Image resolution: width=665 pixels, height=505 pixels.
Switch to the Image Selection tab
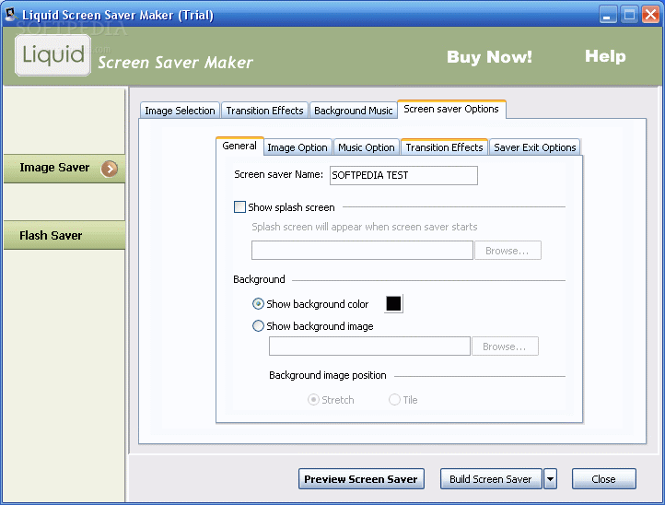click(x=180, y=111)
